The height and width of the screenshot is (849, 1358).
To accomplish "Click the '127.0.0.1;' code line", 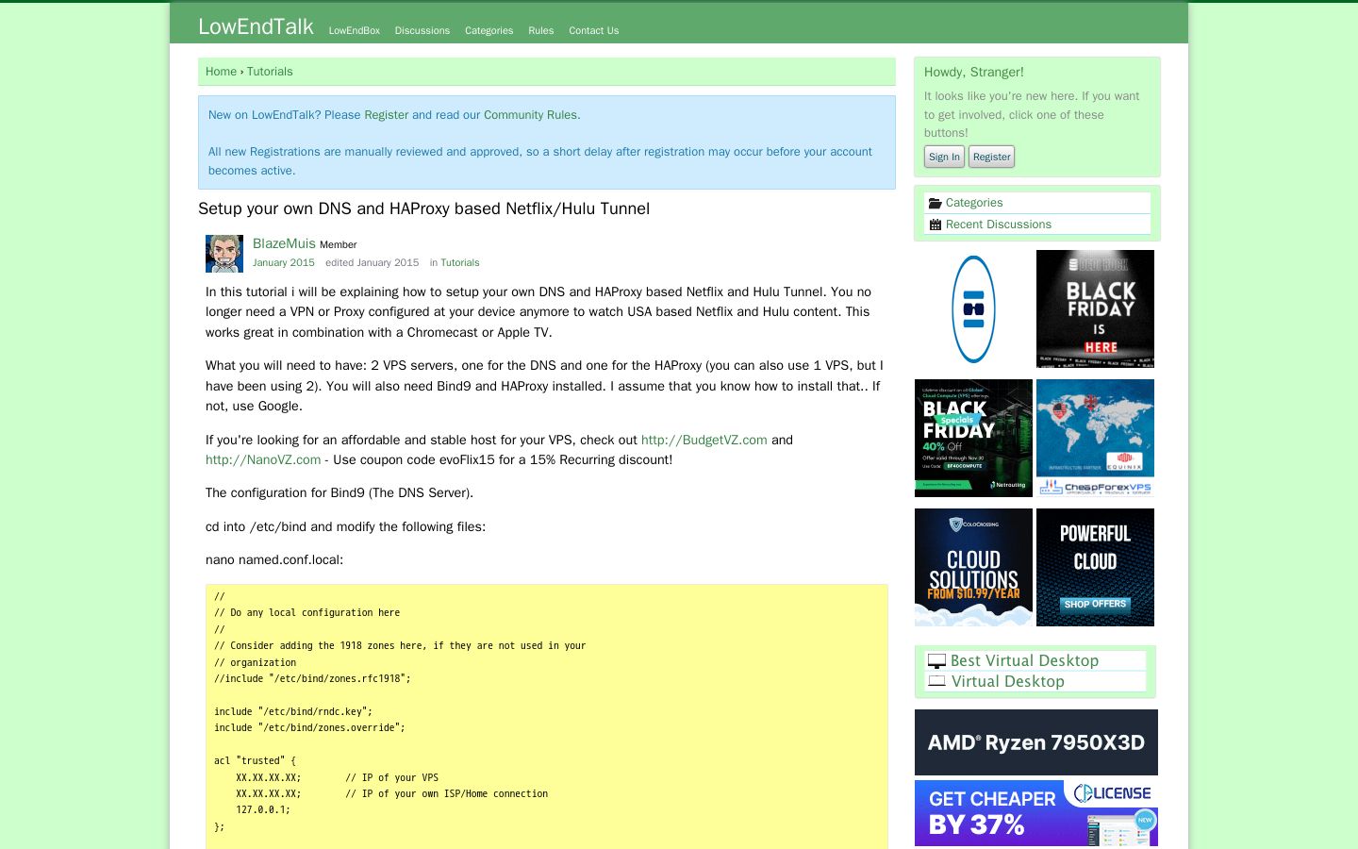I will [x=263, y=810].
